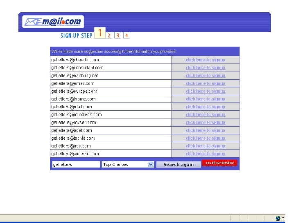Select the getletters@myself.com text
Viewport: 298px width, 223px height.
(x=74, y=123)
